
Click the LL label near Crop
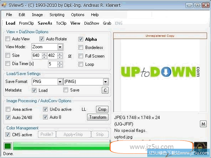[84, 109]
